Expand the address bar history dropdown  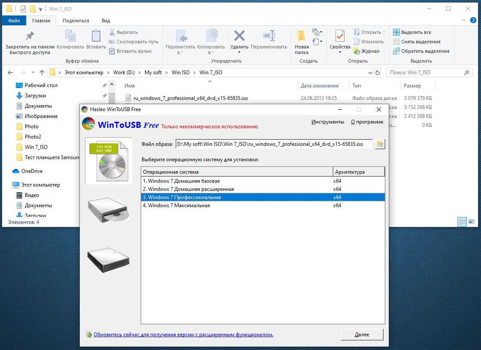pyautogui.click(x=370, y=72)
